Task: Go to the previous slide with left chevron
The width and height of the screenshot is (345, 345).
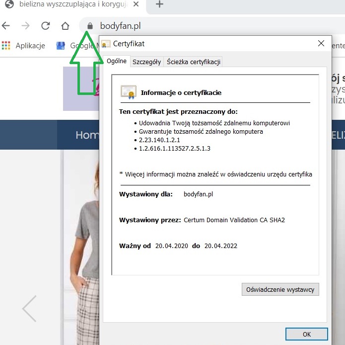Action: pyautogui.click(x=29, y=309)
